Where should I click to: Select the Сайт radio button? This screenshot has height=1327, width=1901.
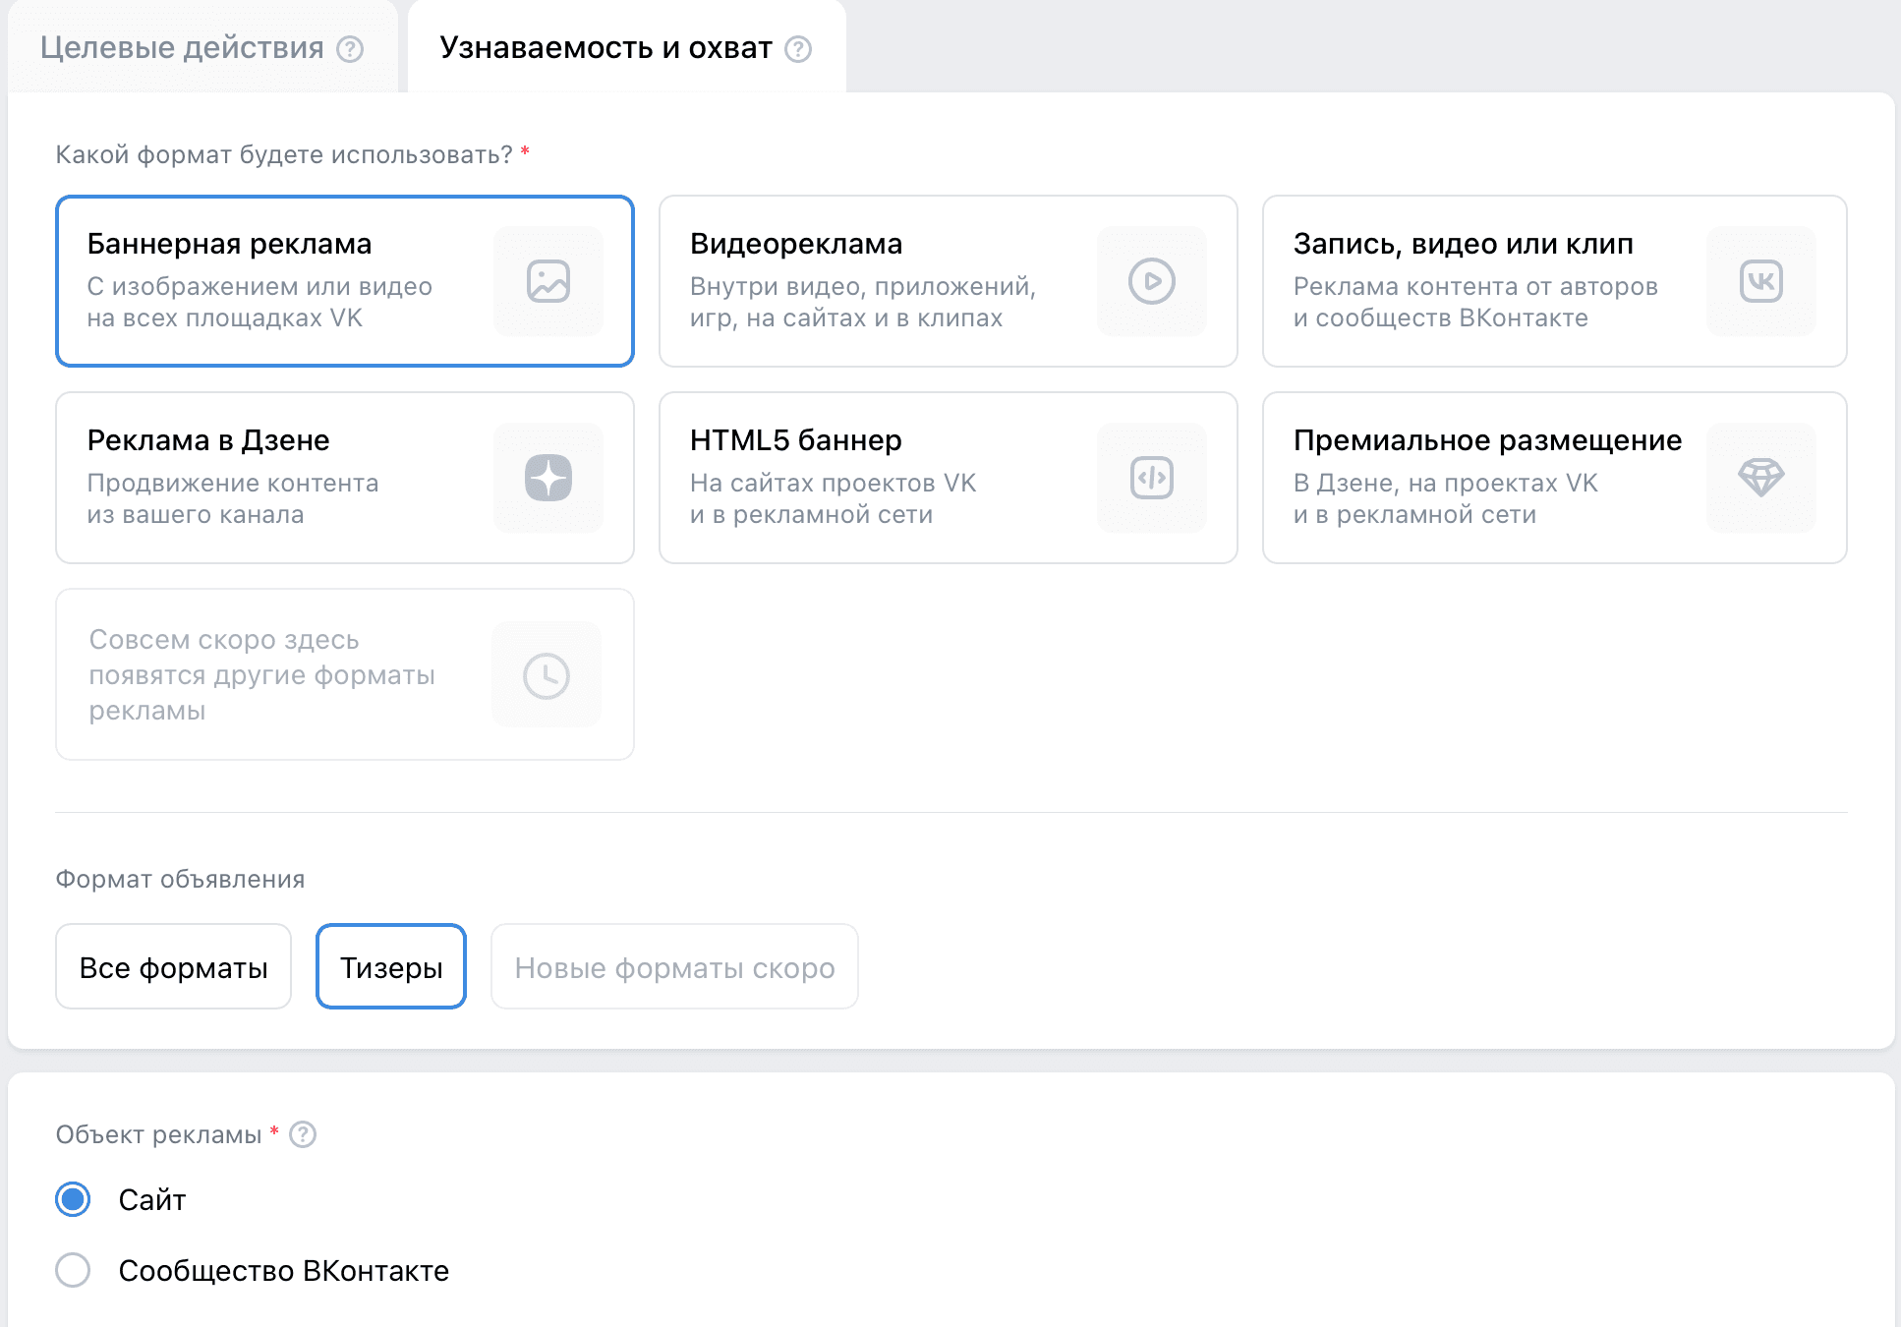73,1199
